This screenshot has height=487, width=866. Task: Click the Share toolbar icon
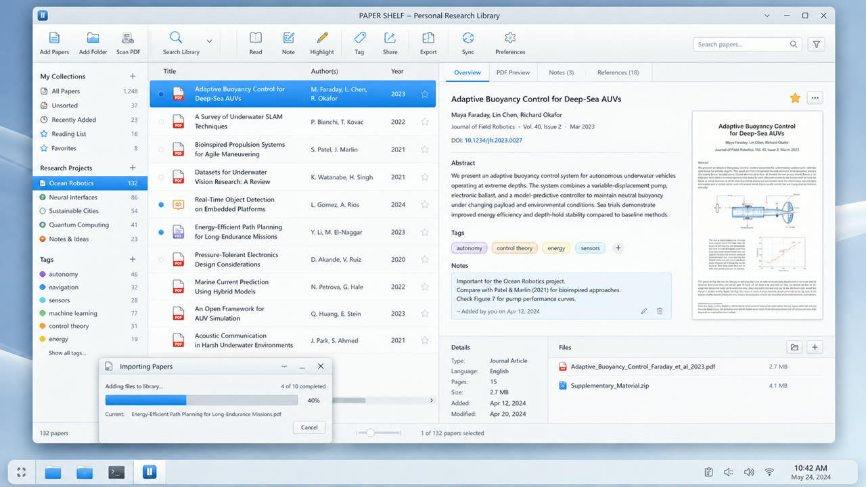[x=390, y=38]
